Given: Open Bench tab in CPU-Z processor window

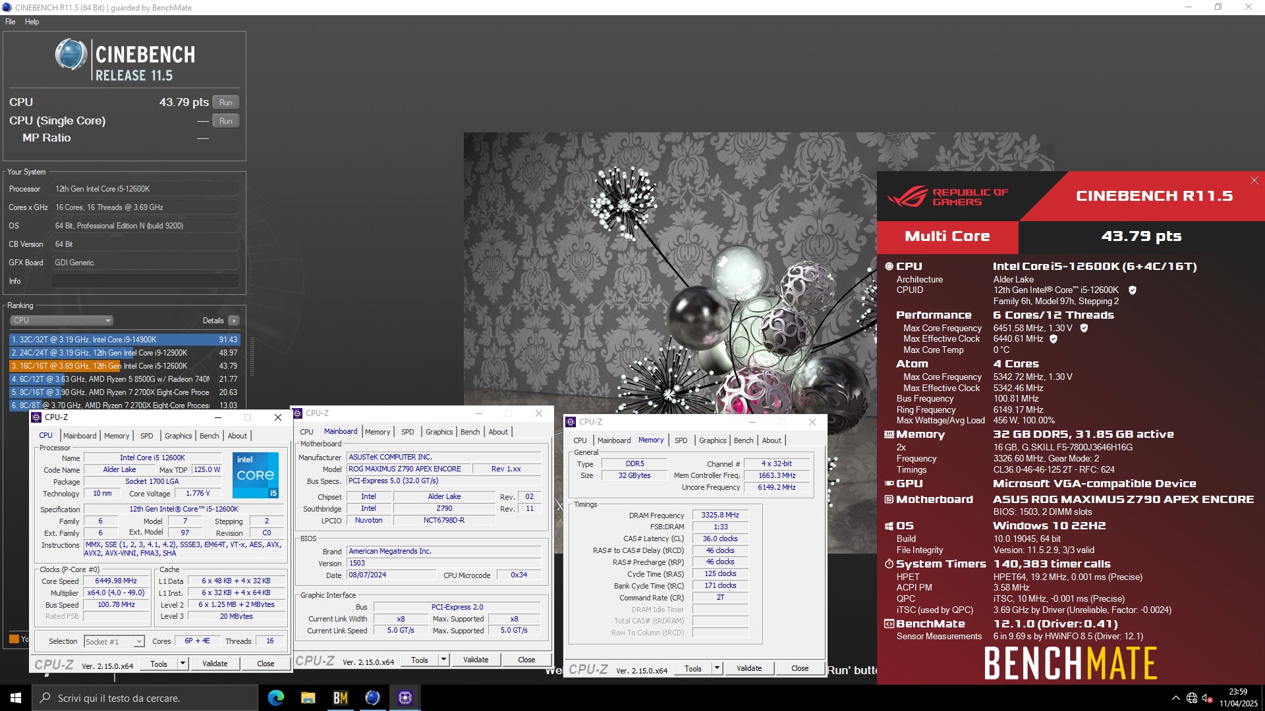Looking at the screenshot, I should pos(210,436).
